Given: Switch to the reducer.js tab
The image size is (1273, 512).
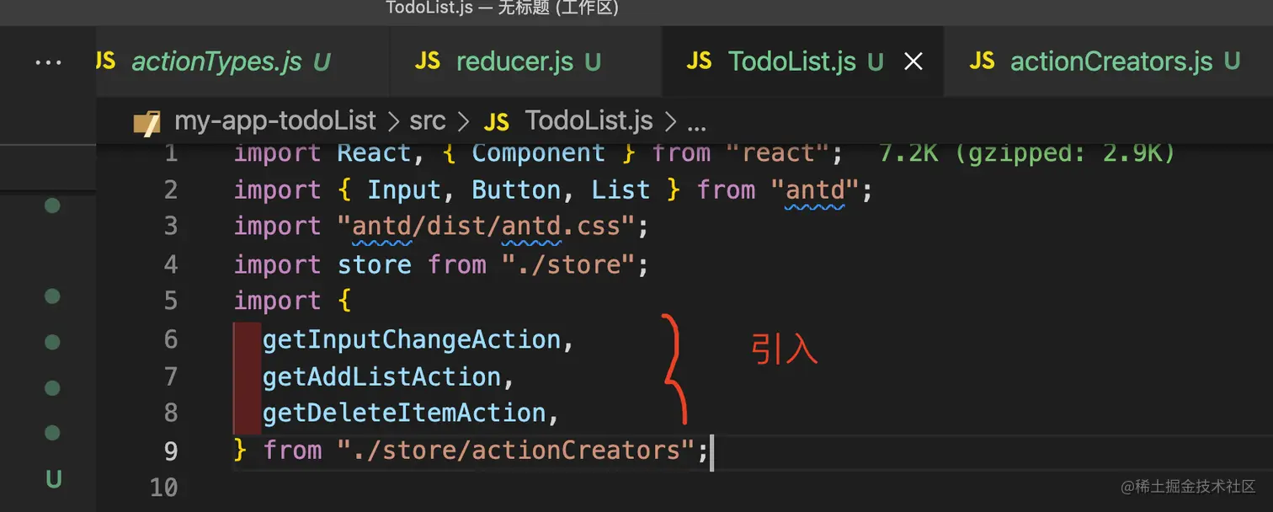Looking at the screenshot, I should tap(514, 61).
